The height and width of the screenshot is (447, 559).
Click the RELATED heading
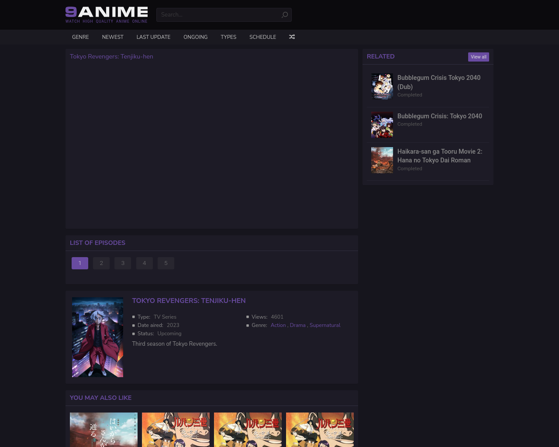coord(381,56)
